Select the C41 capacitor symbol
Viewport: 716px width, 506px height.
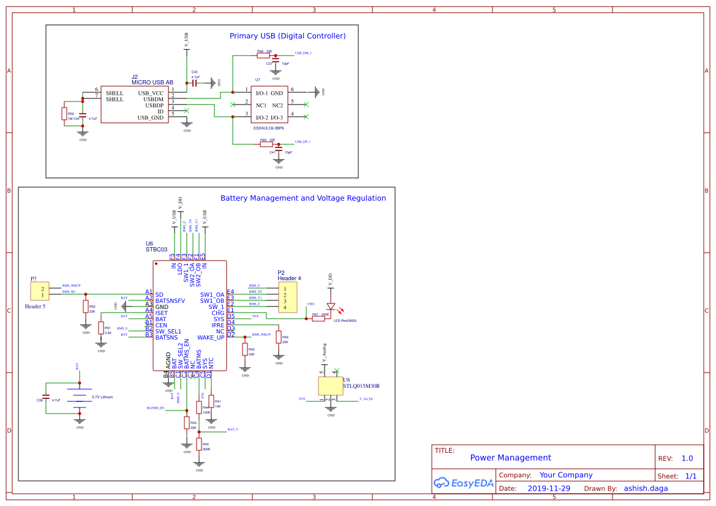pos(279,149)
